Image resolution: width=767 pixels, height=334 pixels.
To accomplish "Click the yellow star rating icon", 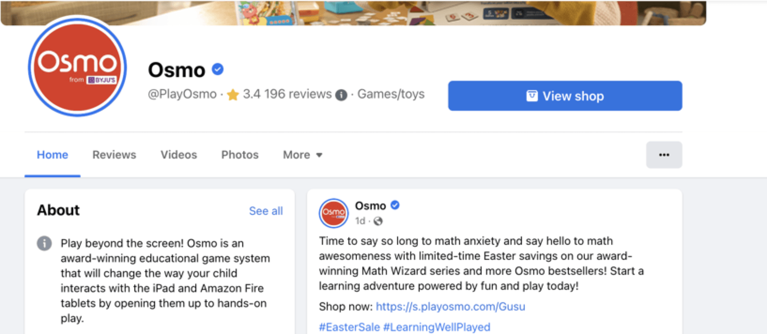I will tap(233, 95).
